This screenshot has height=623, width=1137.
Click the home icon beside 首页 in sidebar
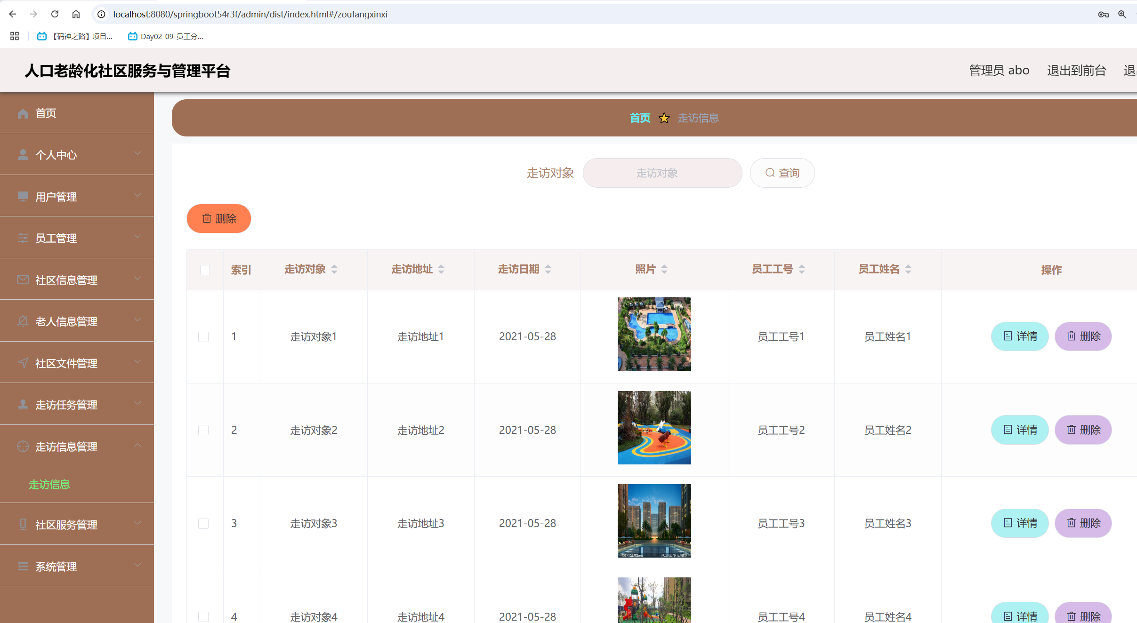[23, 113]
